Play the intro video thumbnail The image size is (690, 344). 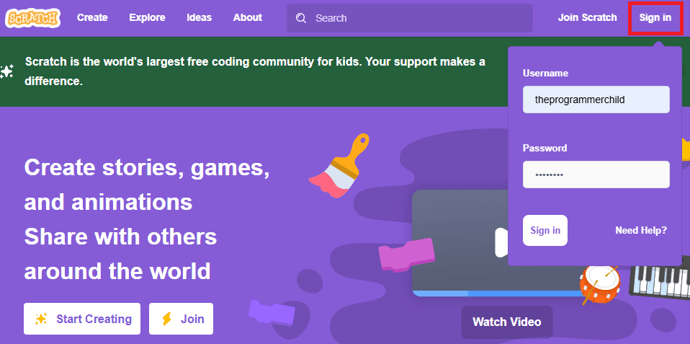[460, 243]
